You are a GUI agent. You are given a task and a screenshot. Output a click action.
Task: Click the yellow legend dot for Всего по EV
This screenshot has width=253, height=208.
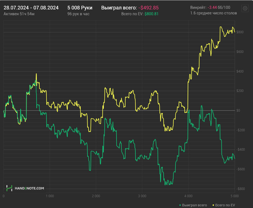214,205
